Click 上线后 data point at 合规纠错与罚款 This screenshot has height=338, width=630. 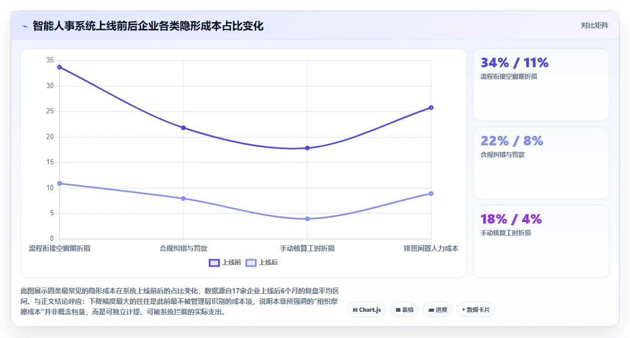183,198
